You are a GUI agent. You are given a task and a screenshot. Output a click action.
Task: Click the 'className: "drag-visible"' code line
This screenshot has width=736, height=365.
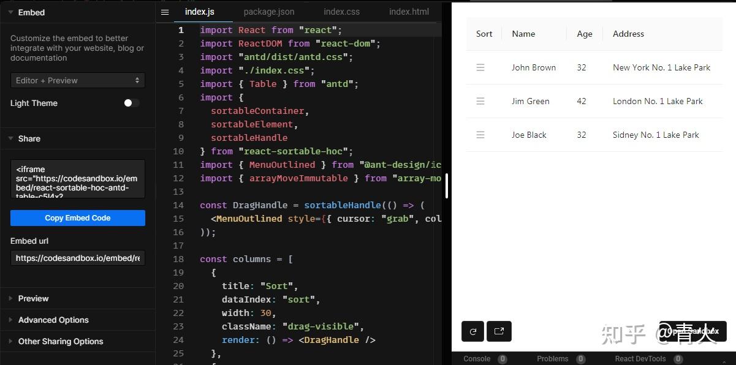tap(293, 326)
